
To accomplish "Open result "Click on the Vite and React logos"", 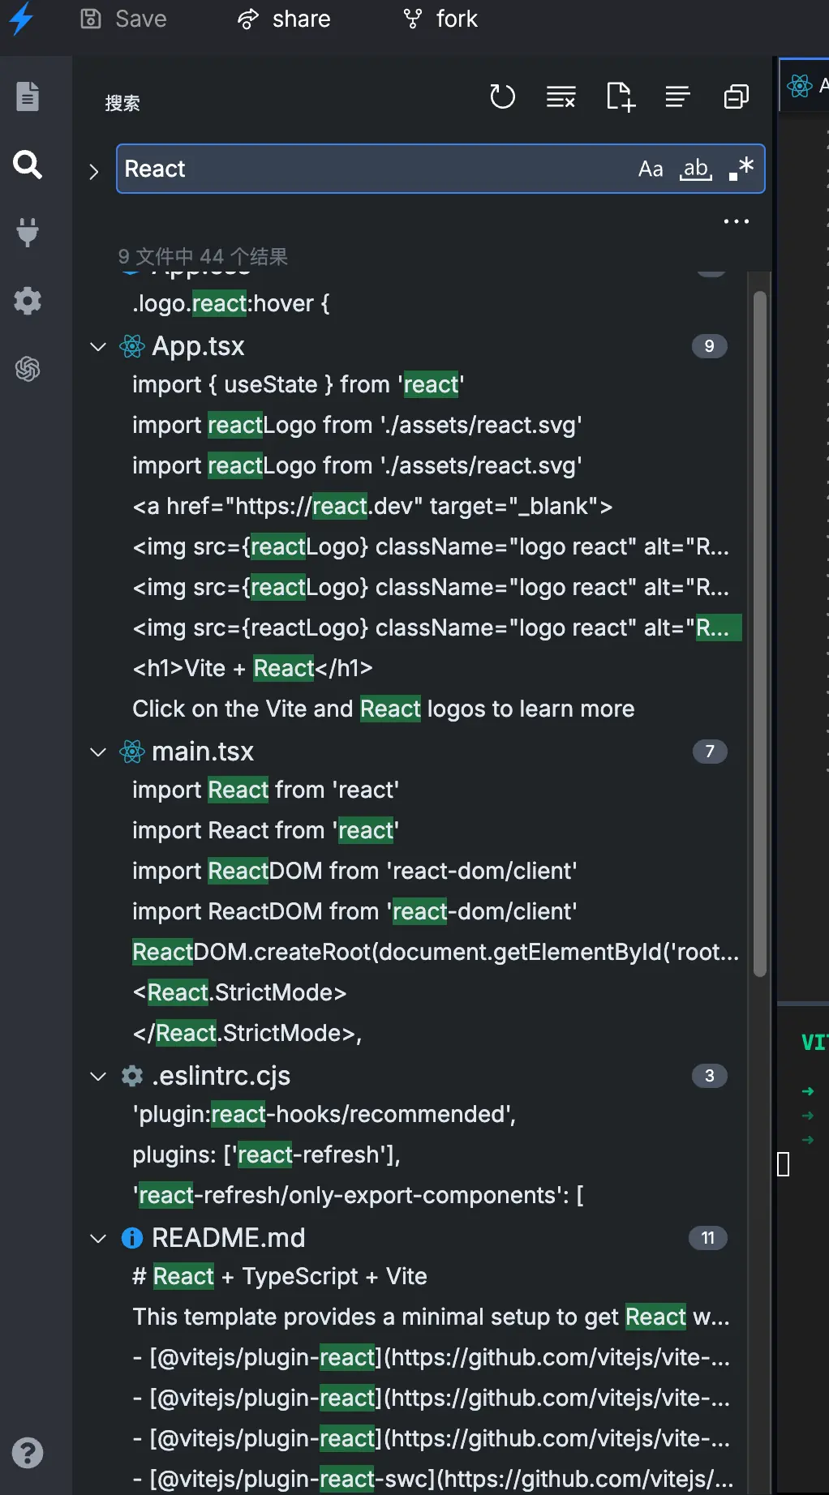I will pyautogui.click(x=384, y=709).
